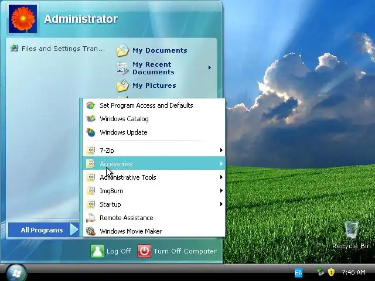
Task: Click the ImgBurn program group icon
Action: click(x=91, y=191)
